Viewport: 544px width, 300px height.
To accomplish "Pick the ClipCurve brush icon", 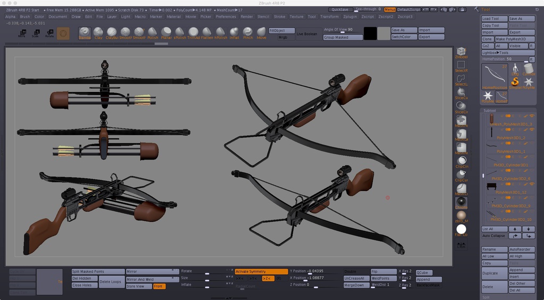I will 461,176.
